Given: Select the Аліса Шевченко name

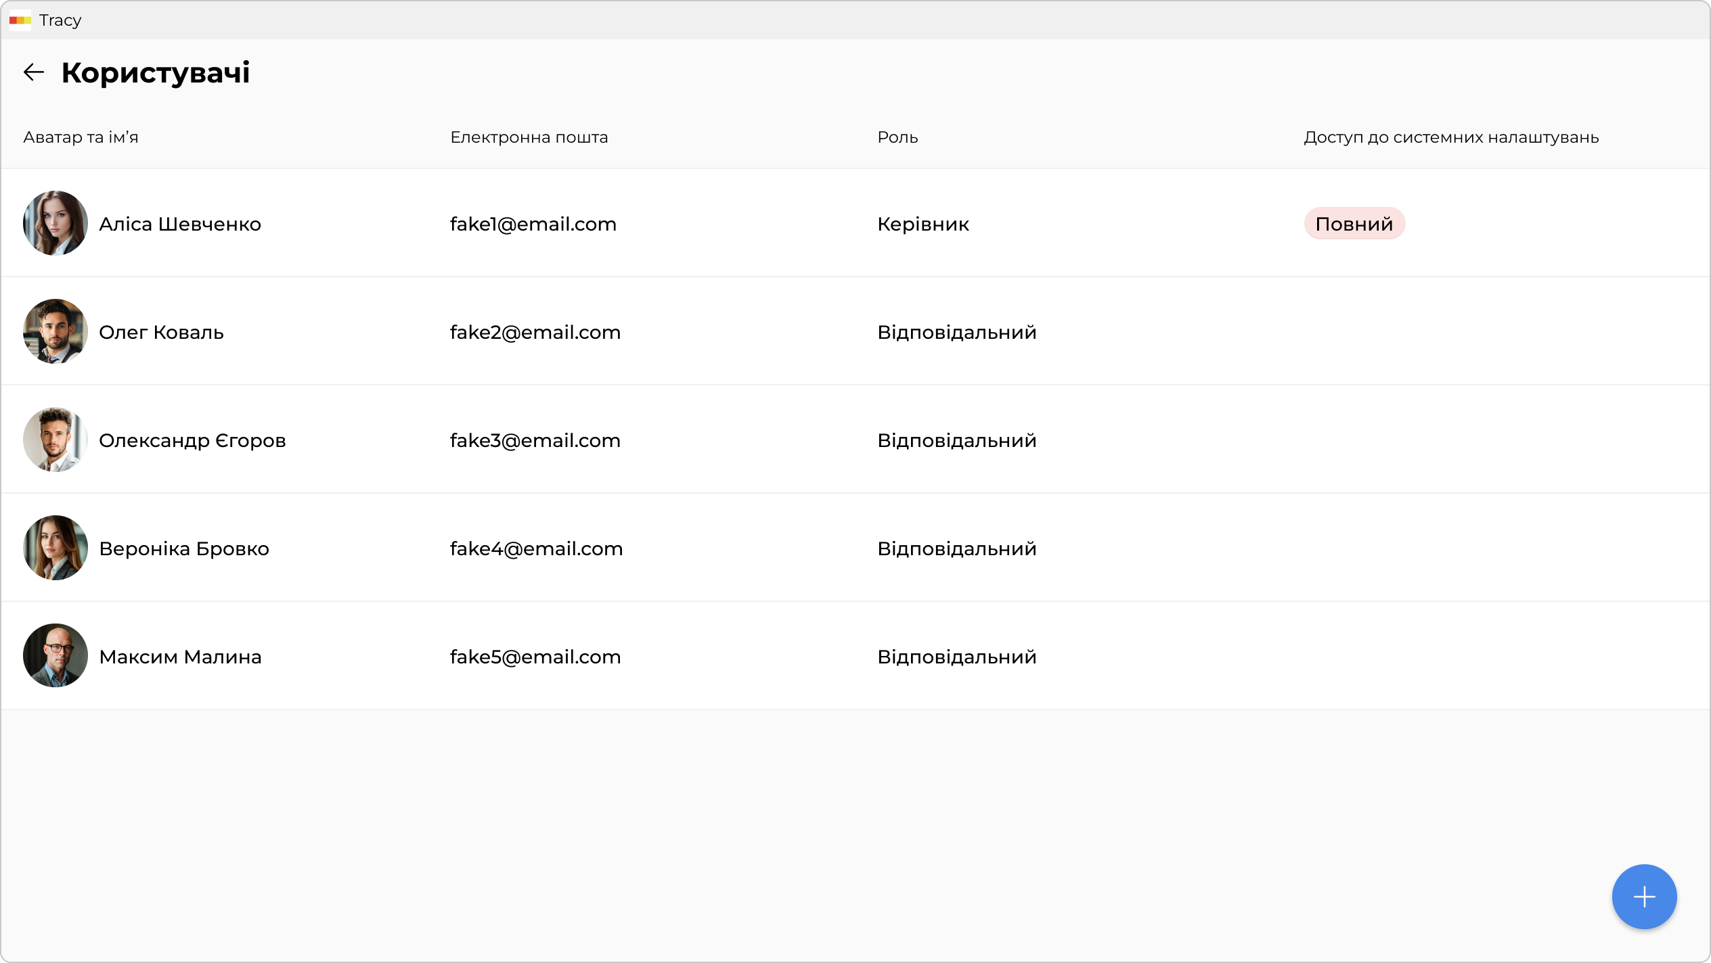Looking at the screenshot, I should coord(180,224).
